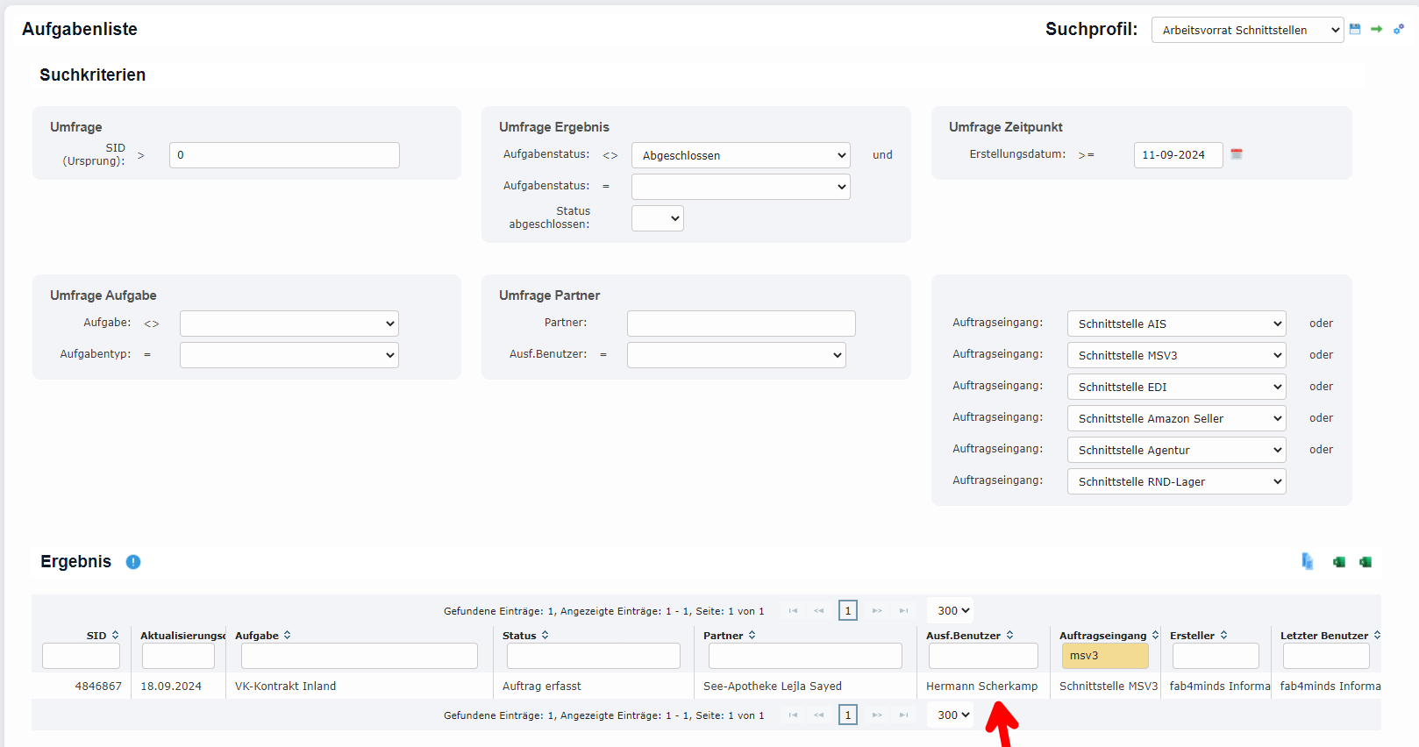Click the rightmost Excel export icon

tap(1366, 562)
